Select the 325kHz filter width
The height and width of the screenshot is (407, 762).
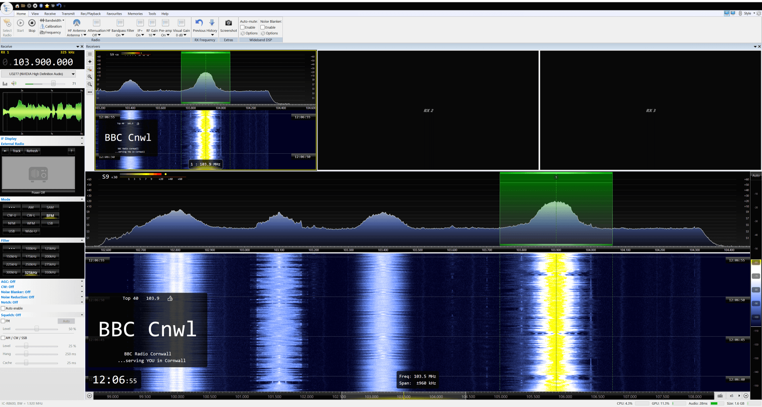pos(31,272)
